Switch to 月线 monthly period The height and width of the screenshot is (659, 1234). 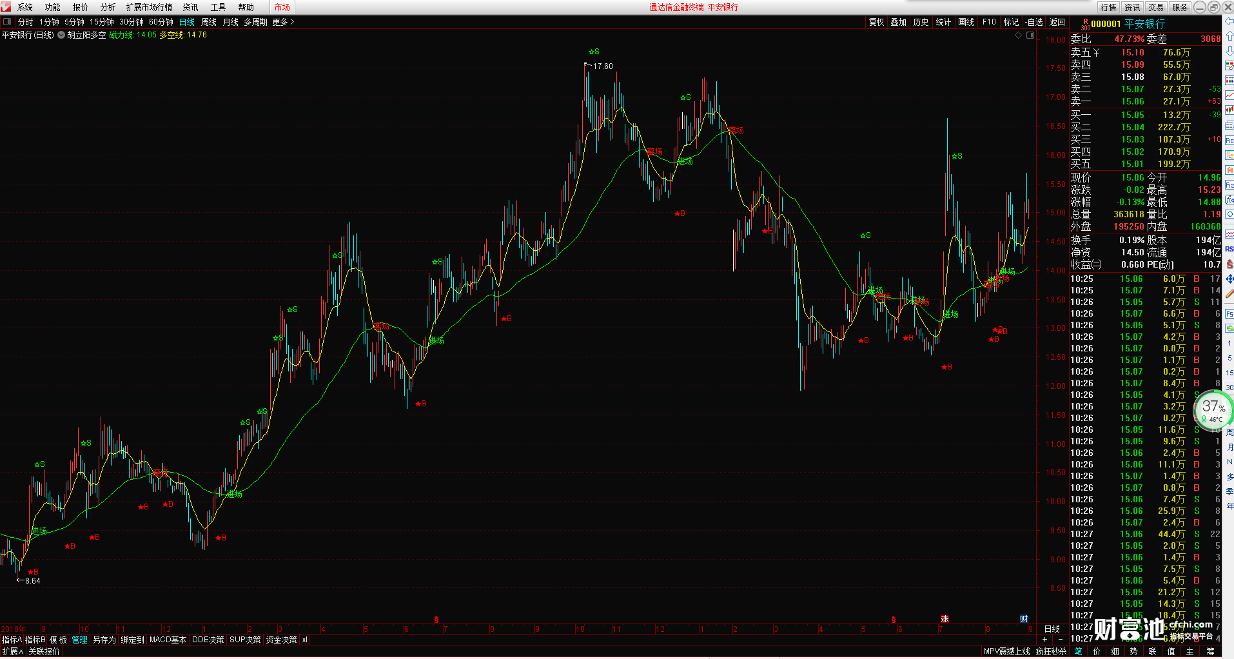pyautogui.click(x=231, y=22)
